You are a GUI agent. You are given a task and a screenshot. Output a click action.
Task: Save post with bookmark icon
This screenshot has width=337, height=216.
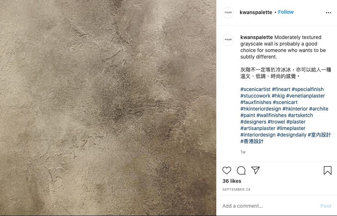pyautogui.click(x=328, y=170)
